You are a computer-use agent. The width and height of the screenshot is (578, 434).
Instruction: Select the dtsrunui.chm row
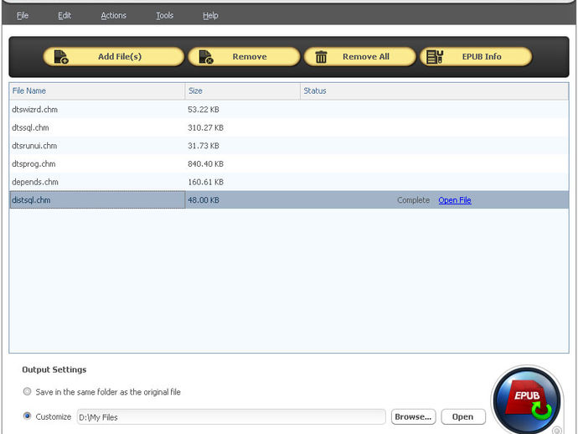click(289, 146)
